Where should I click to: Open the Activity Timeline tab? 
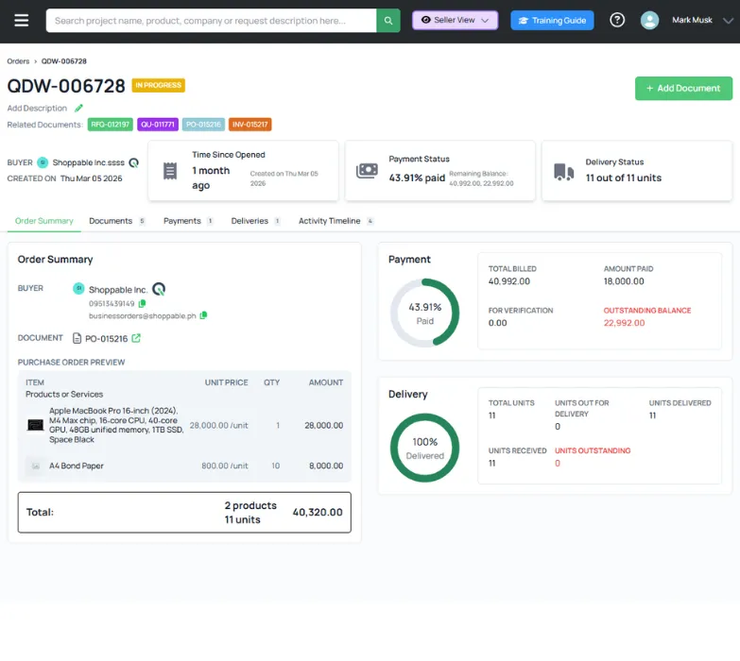336,221
